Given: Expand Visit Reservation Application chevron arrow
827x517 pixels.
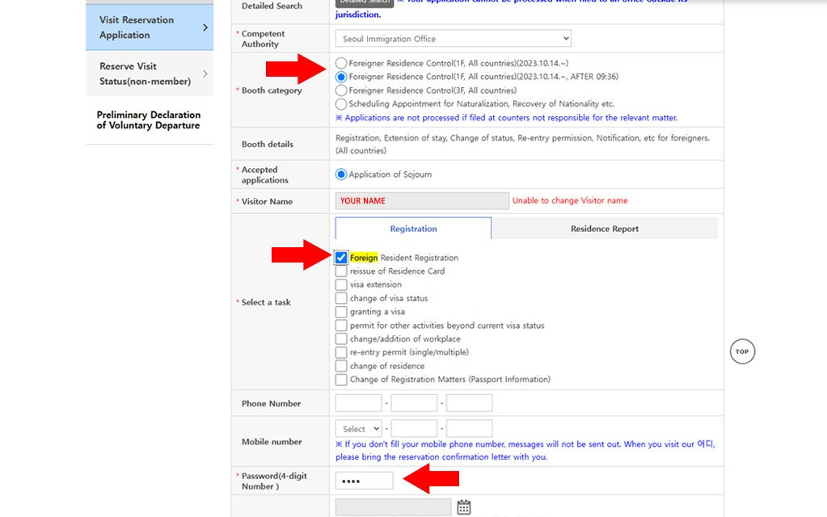Looking at the screenshot, I should coord(205,27).
